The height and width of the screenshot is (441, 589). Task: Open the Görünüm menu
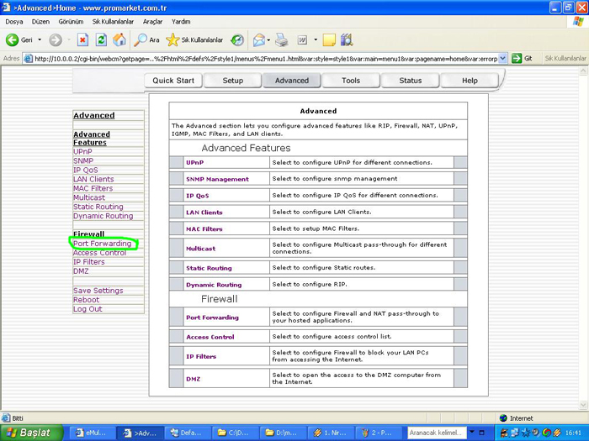(71, 22)
